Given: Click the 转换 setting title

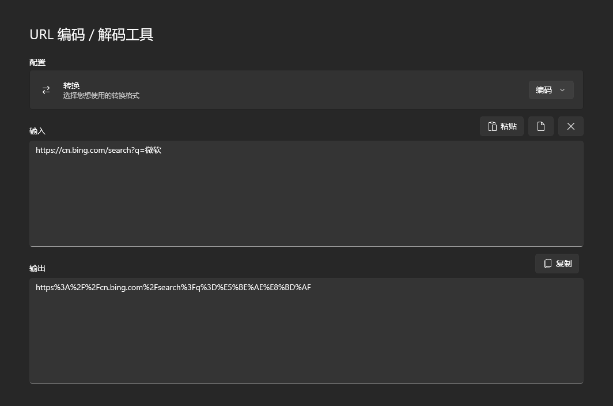Looking at the screenshot, I should click(71, 85).
